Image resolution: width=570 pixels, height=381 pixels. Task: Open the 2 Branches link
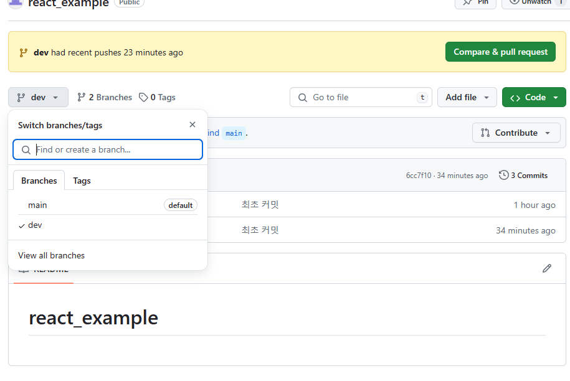click(x=105, y=97)
